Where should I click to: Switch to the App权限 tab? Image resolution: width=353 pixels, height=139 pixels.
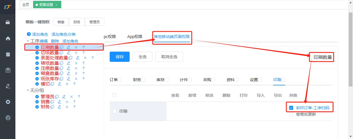click(x=135, y=37)
